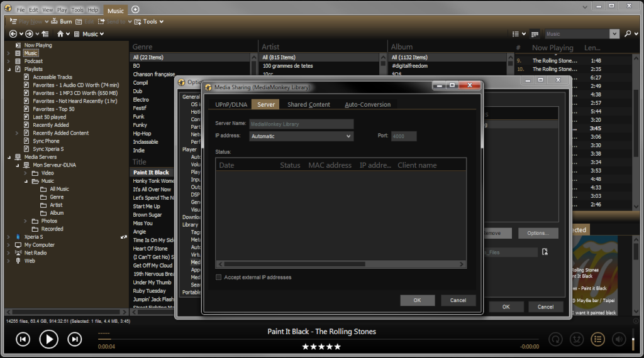Image resolution: width=644 pixels, height=358 pixels.
Task: Select the Brown Sugar track
Action: [x=147, y=215]
